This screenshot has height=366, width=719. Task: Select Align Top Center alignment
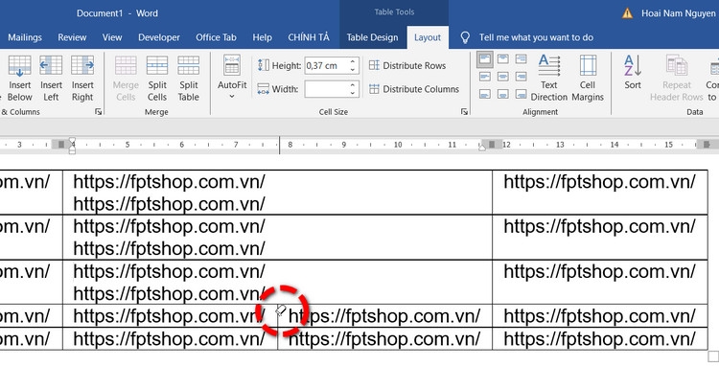tap(503, 59)
